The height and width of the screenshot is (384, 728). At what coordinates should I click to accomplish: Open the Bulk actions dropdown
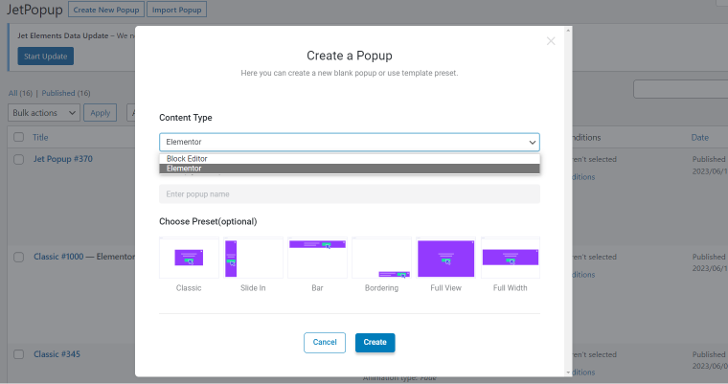44,113
